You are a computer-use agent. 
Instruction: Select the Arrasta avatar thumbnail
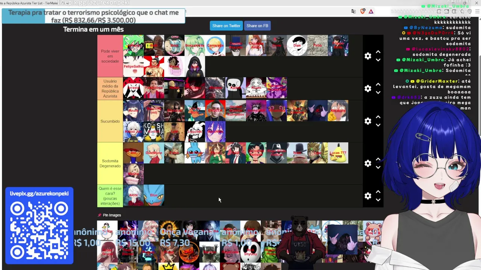pos(133,88)
